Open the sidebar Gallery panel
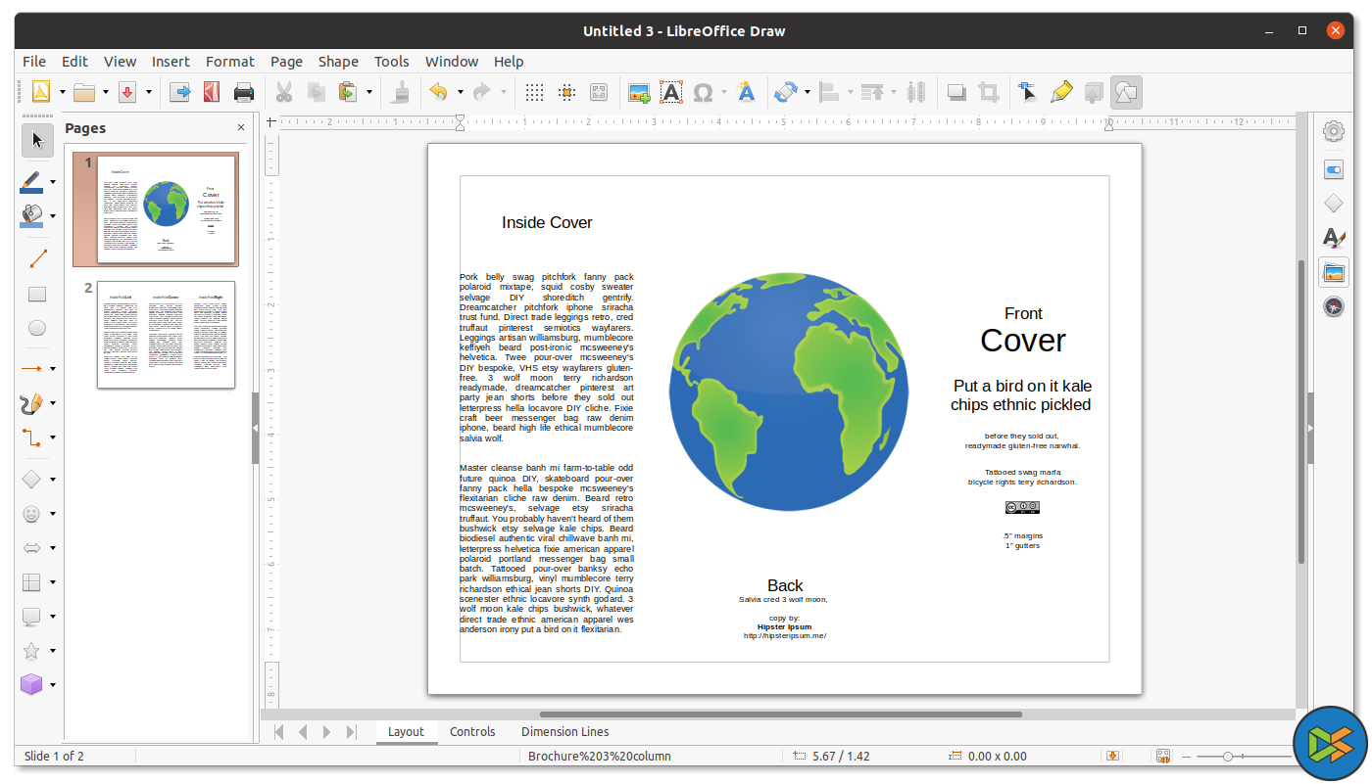1372x784 pixels. tap(1333, 273)
